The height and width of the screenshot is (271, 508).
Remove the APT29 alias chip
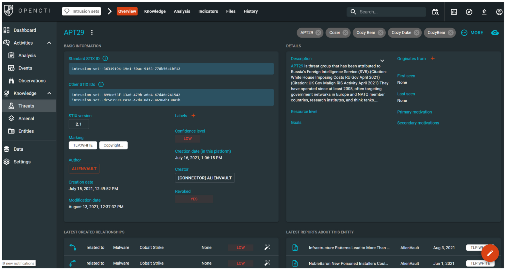[318, 32]
